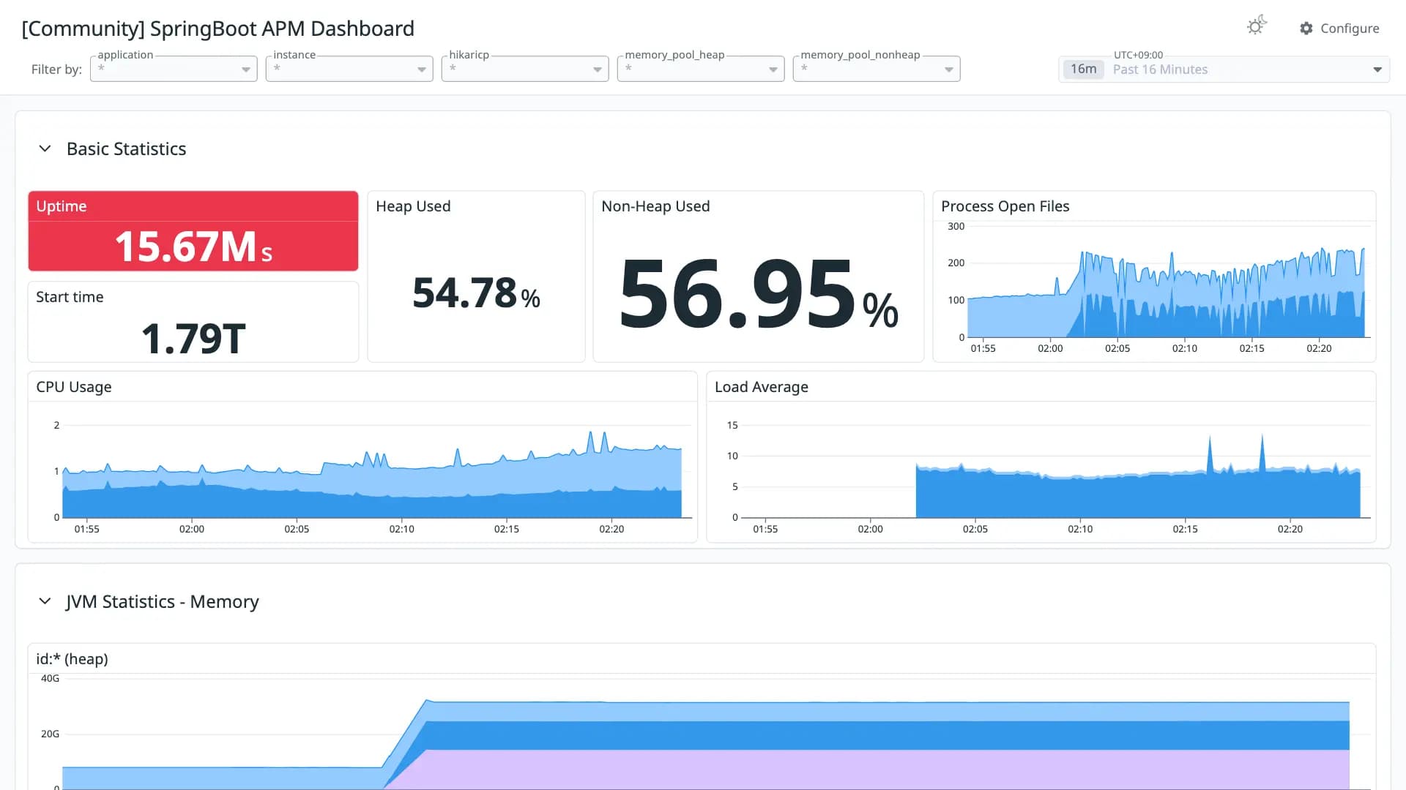Click the Process Open Files graph title
Image resolution: width=1406 pixels, height=790 pixels.
[x=1005, y=206]
